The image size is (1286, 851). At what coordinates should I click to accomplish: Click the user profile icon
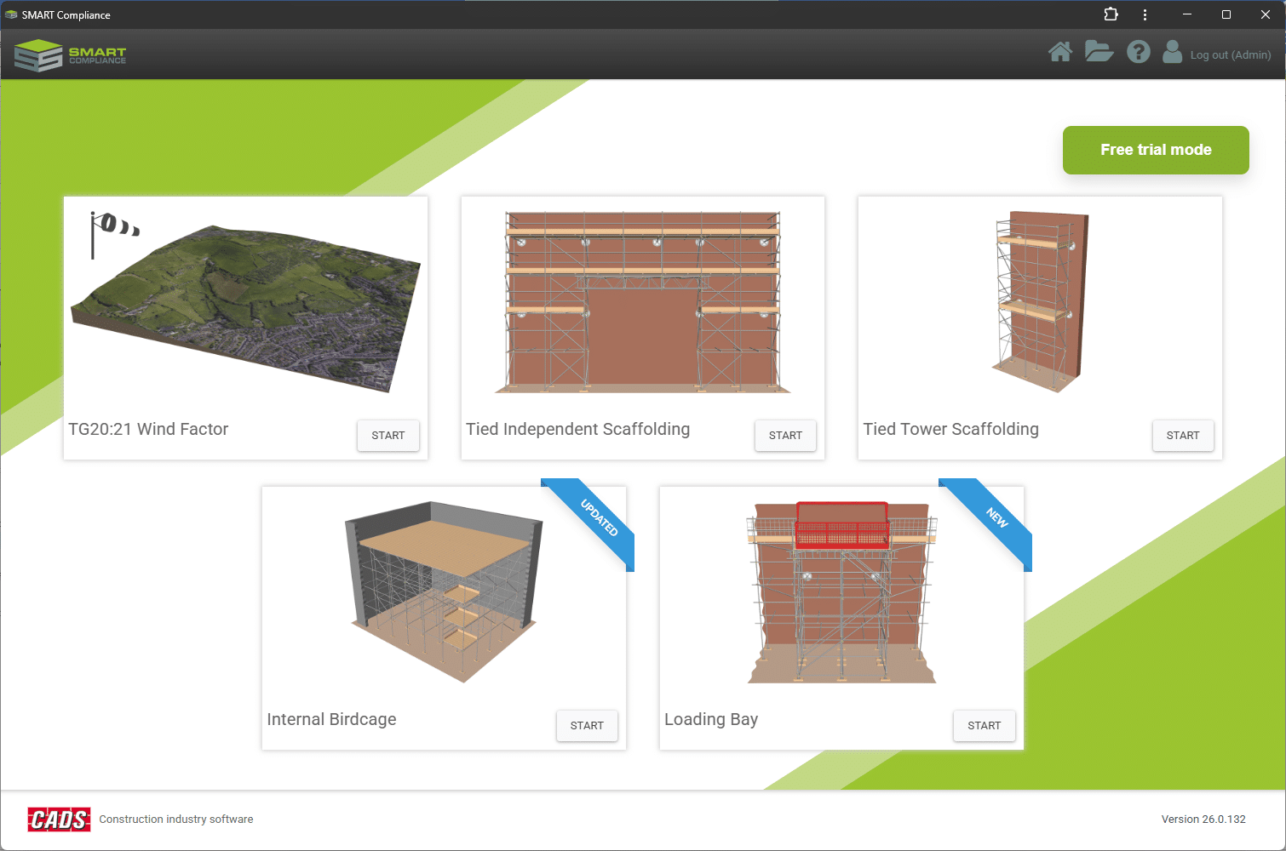(x=1172, y=53)
